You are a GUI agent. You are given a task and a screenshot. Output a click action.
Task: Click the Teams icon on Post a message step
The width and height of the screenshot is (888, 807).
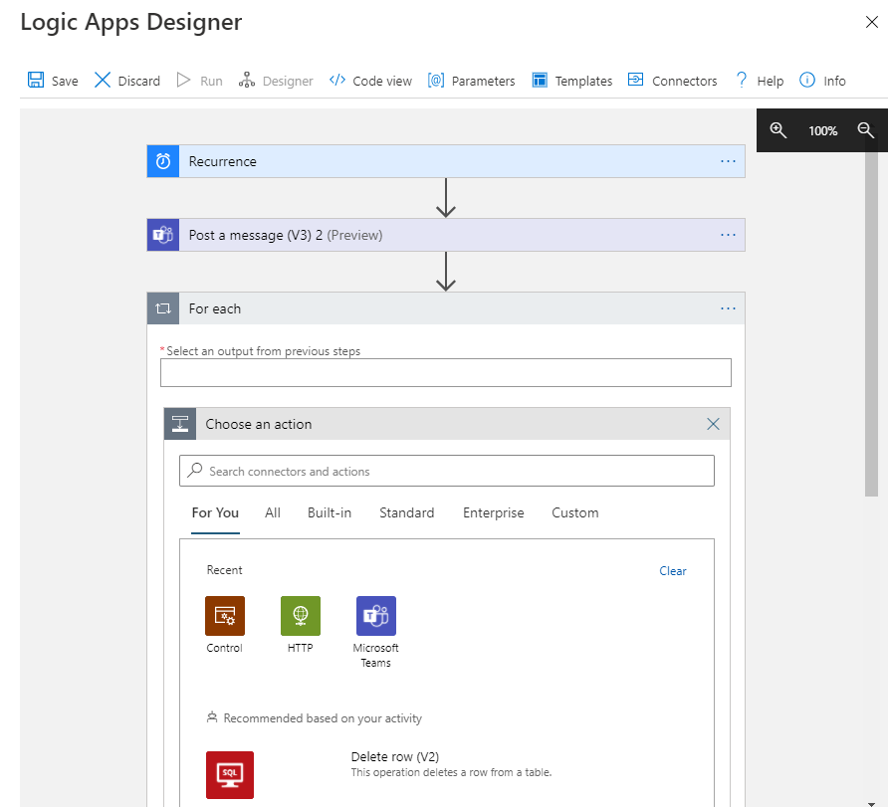tap(163, 235)
